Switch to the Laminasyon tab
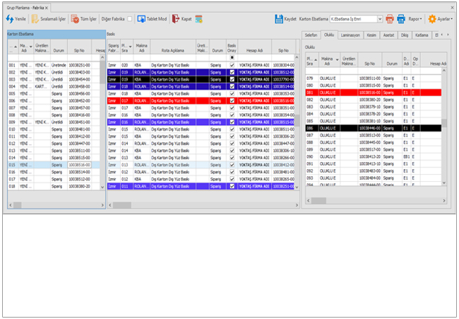 click(350, 34)
